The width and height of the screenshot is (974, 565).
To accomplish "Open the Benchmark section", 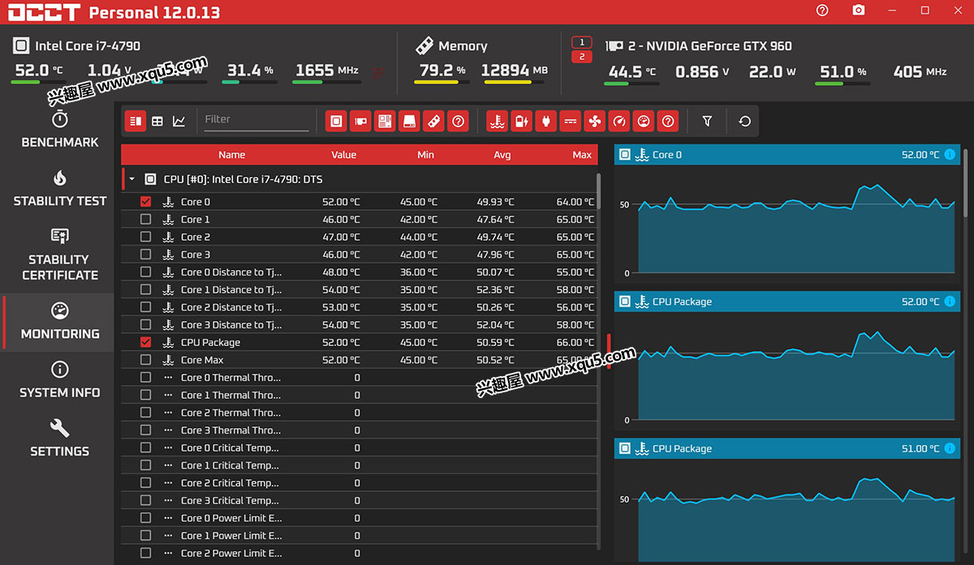I will point(59,131).
